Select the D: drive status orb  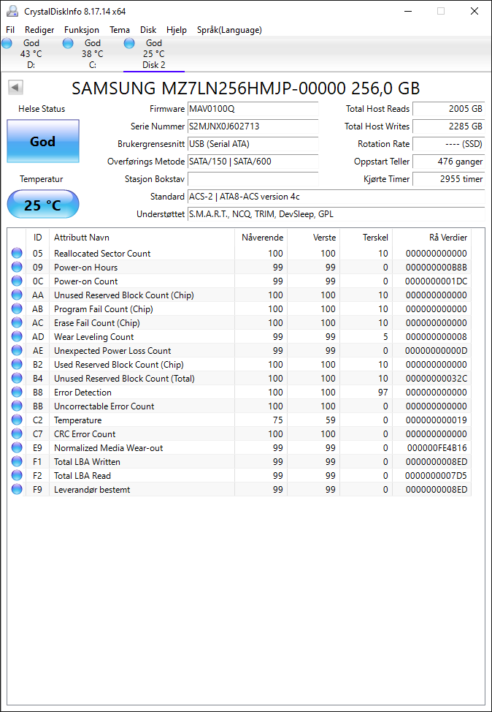click(x=7, y=44)
